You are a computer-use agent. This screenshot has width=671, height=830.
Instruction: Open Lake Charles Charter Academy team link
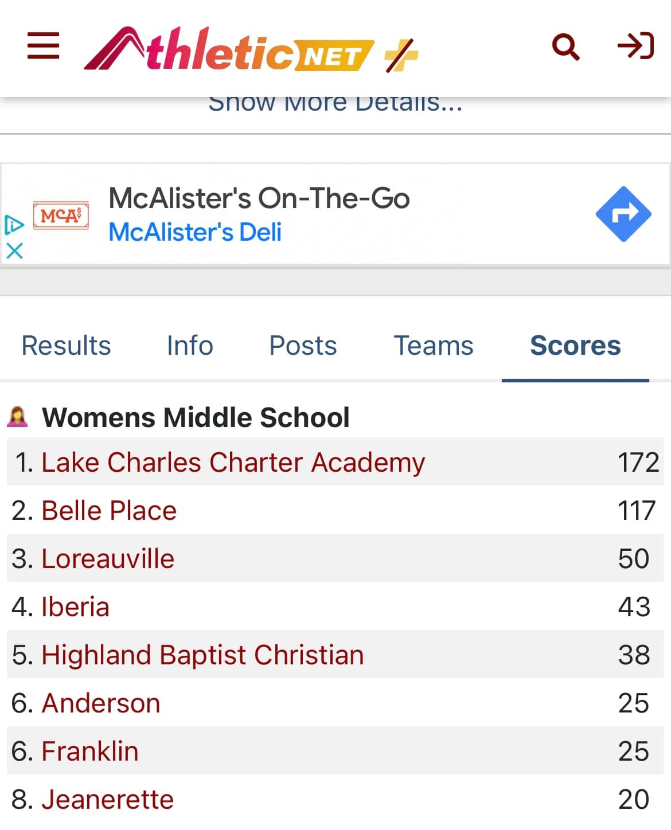pyautogui.click(x=233, y=463)
